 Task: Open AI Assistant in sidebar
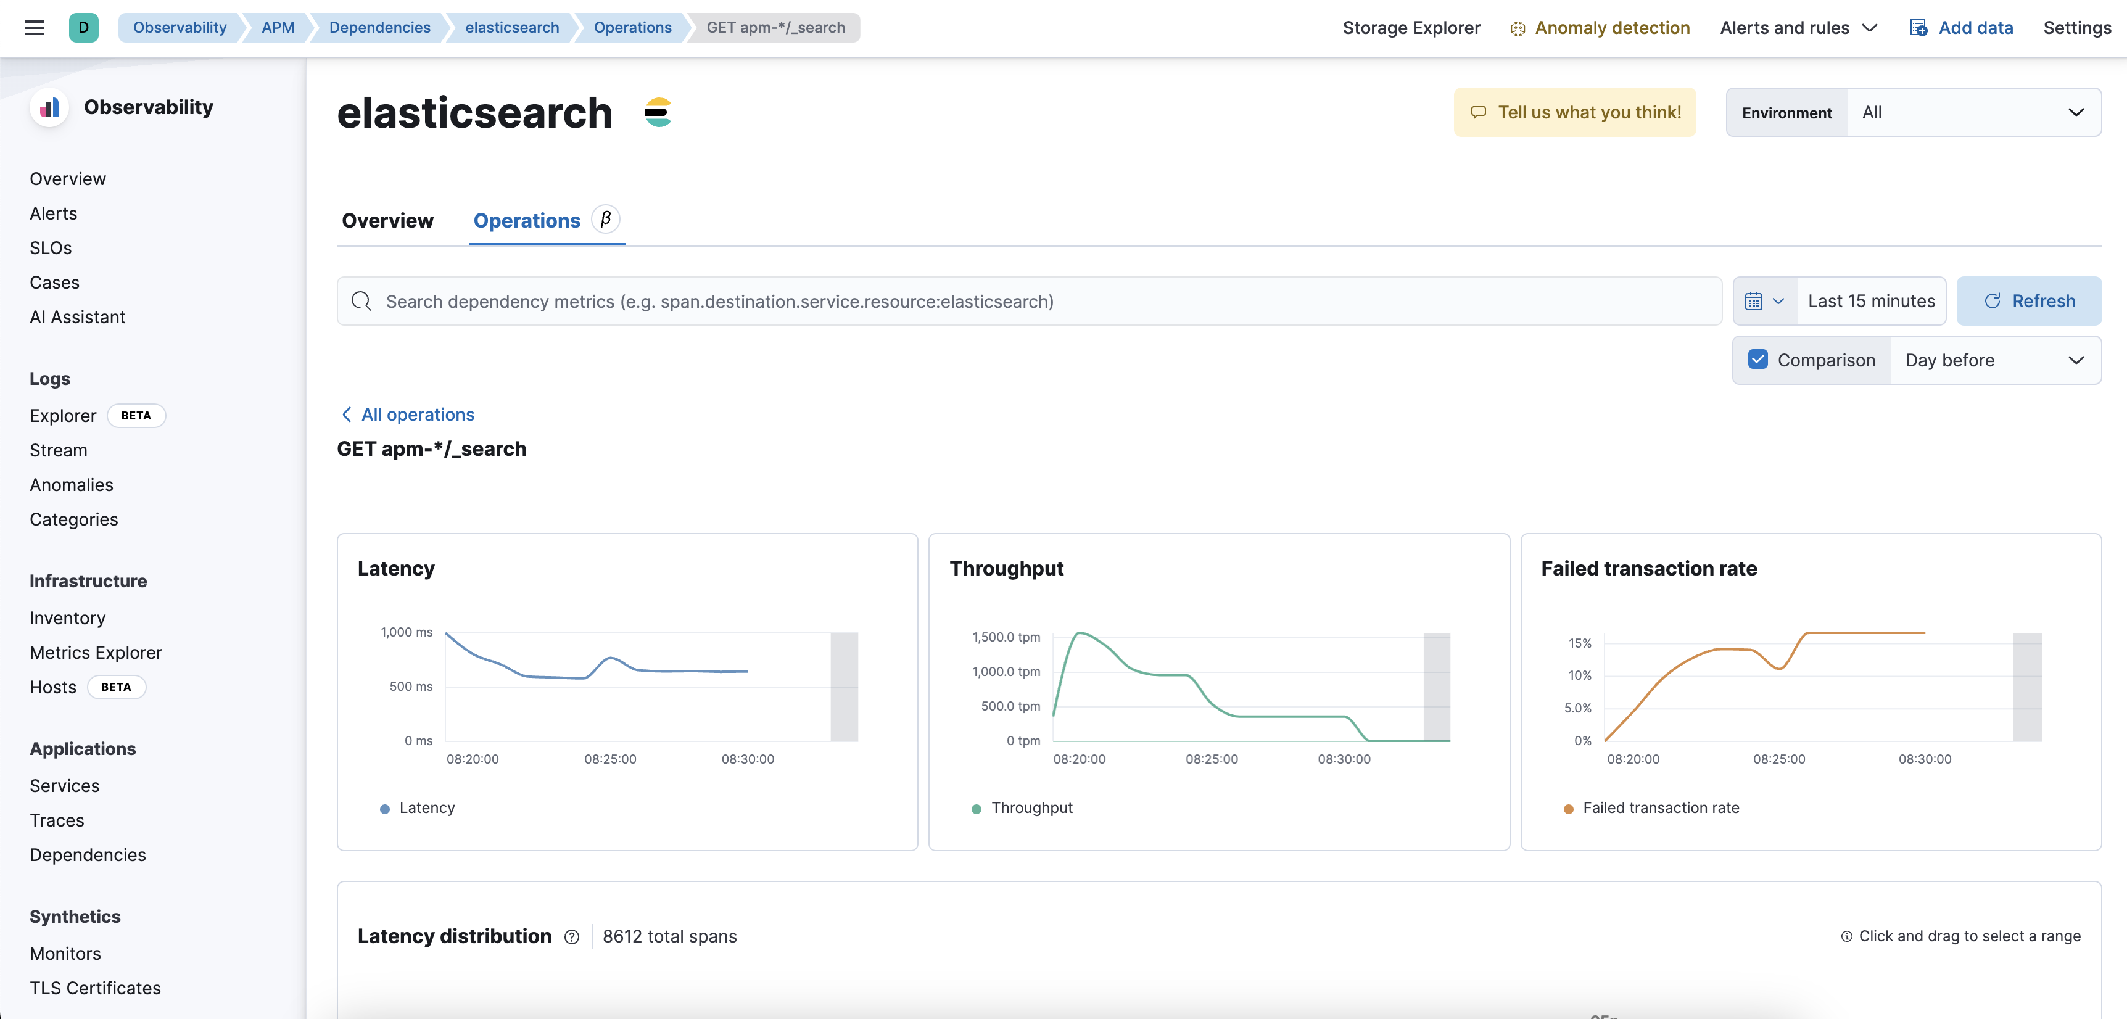[78, 318]
